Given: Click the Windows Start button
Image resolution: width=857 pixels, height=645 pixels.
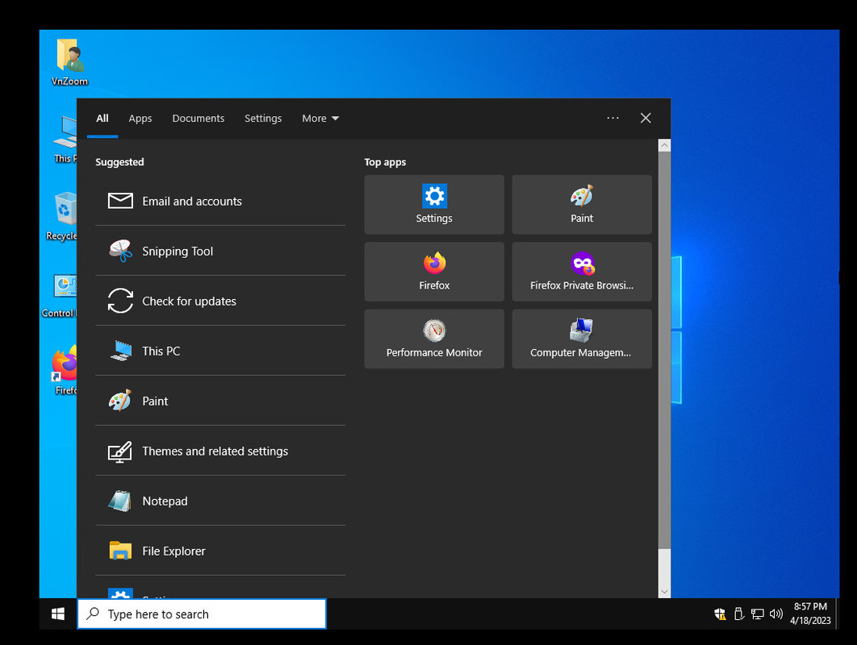Looking at the screenshot, I should (58, 614).
